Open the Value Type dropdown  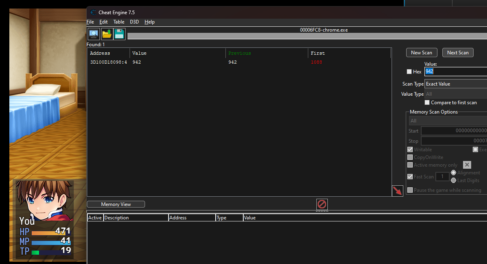click(x=456, y=94)
